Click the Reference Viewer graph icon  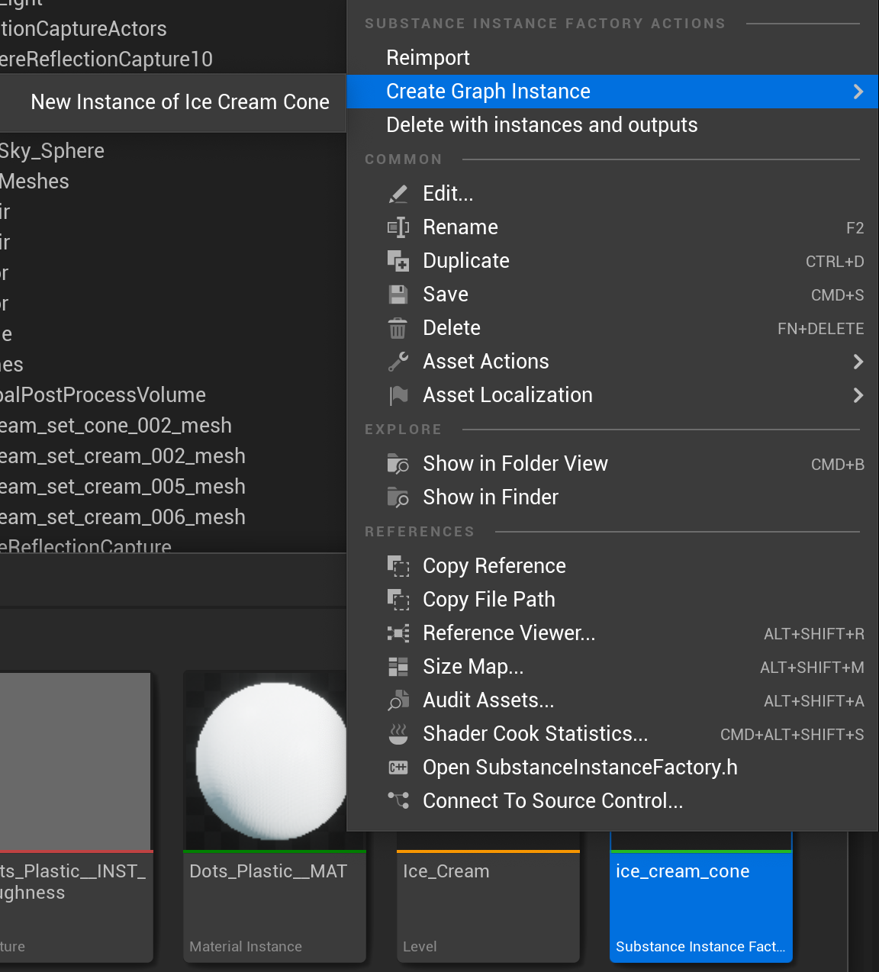pos(398,633)
